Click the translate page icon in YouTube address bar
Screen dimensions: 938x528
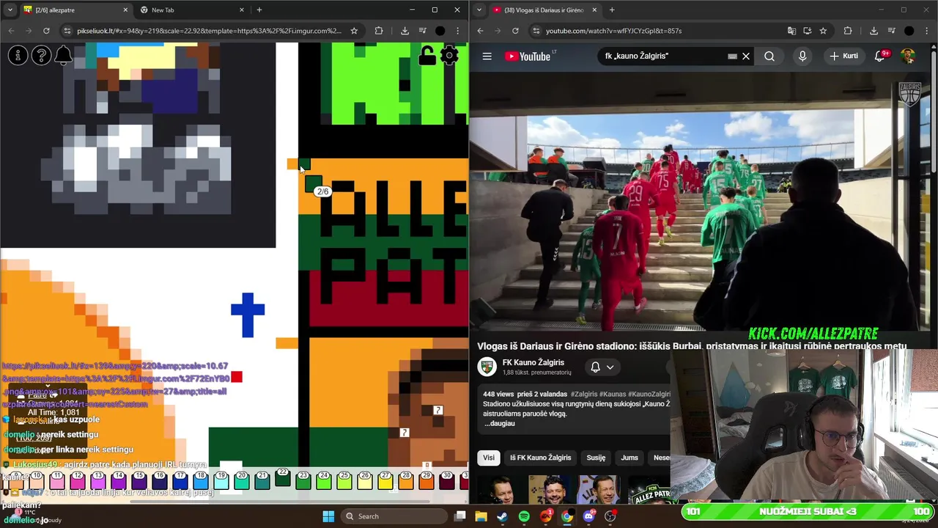click(791, 31)
